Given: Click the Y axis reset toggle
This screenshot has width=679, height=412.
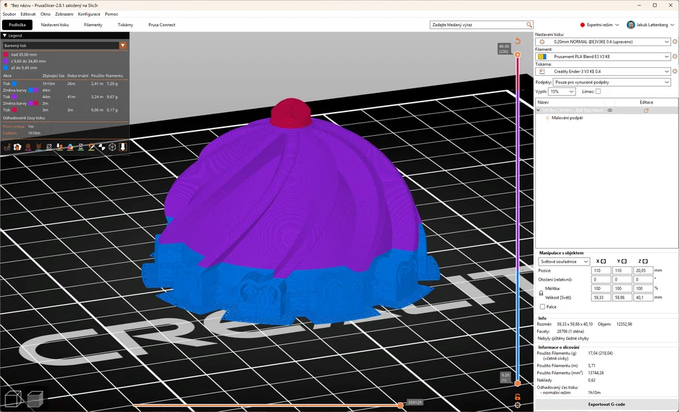Looking at the screenshot, I should (624, 261).
